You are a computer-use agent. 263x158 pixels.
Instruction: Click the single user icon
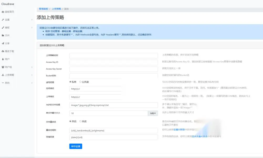tap(3, 59)
